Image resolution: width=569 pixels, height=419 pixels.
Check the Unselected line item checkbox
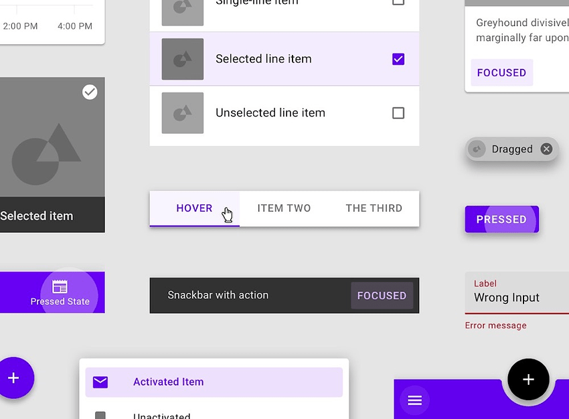[398, 113]
